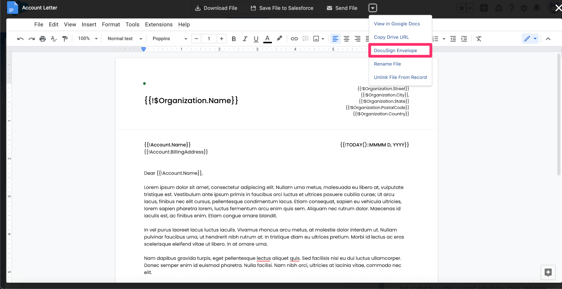The width and height of the screenshot is (562, 289).
Task: Click the {{!Account.BillingAddress}} merge field
Action: tap(176, 152)
